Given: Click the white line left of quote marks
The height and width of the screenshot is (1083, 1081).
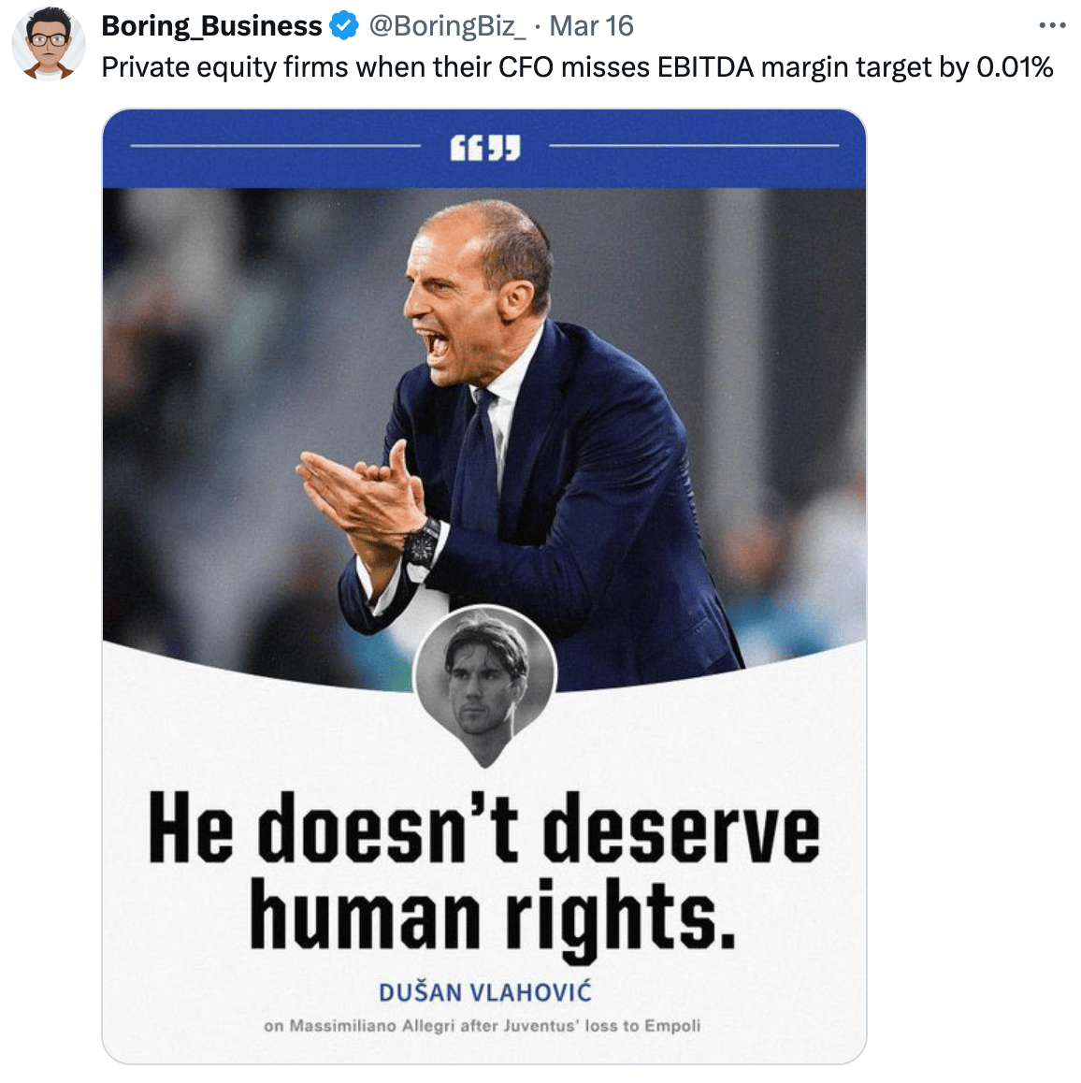Looking at the screenshot, I should [276, 146].
